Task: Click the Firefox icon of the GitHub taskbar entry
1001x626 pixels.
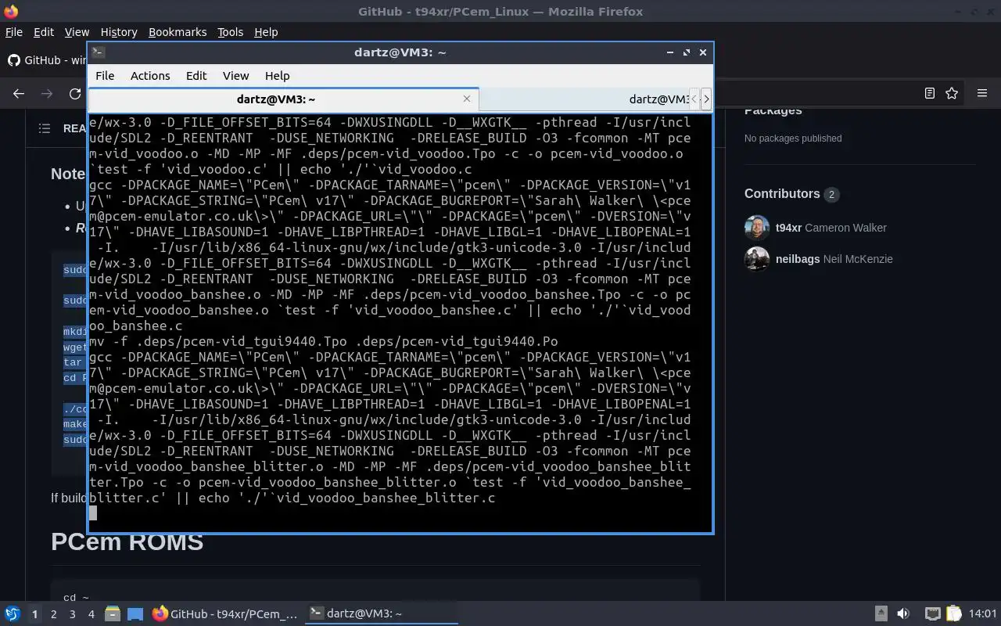Action: (160, 614)
